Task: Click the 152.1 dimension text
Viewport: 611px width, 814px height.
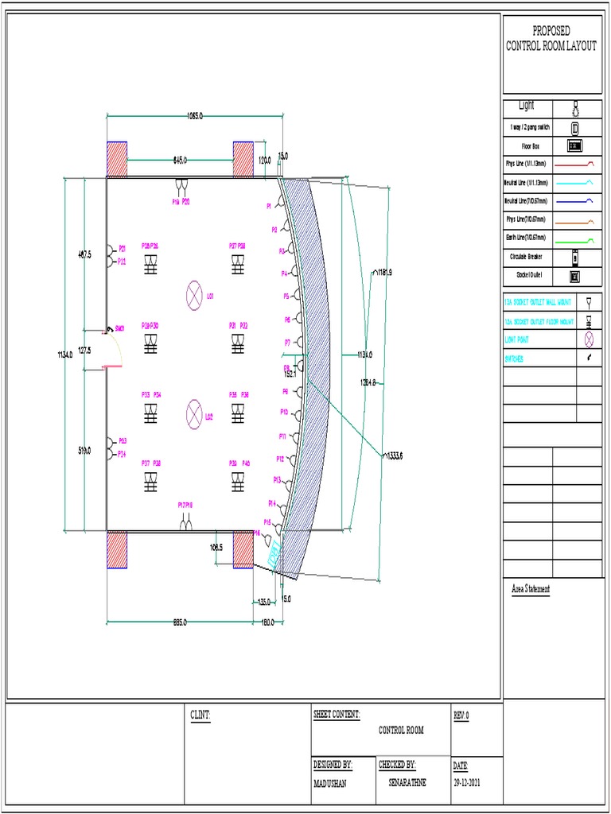Action: (x=290, y=373)
